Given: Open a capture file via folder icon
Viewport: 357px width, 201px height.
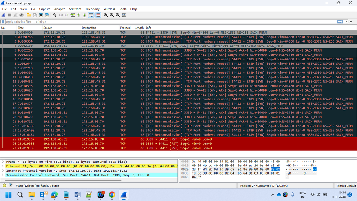Looking at the screenshot, I should click(x=29, y=15).
